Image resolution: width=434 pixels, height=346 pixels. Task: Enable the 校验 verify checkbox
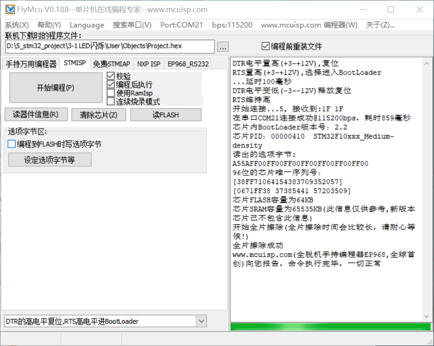coord(111,76)
